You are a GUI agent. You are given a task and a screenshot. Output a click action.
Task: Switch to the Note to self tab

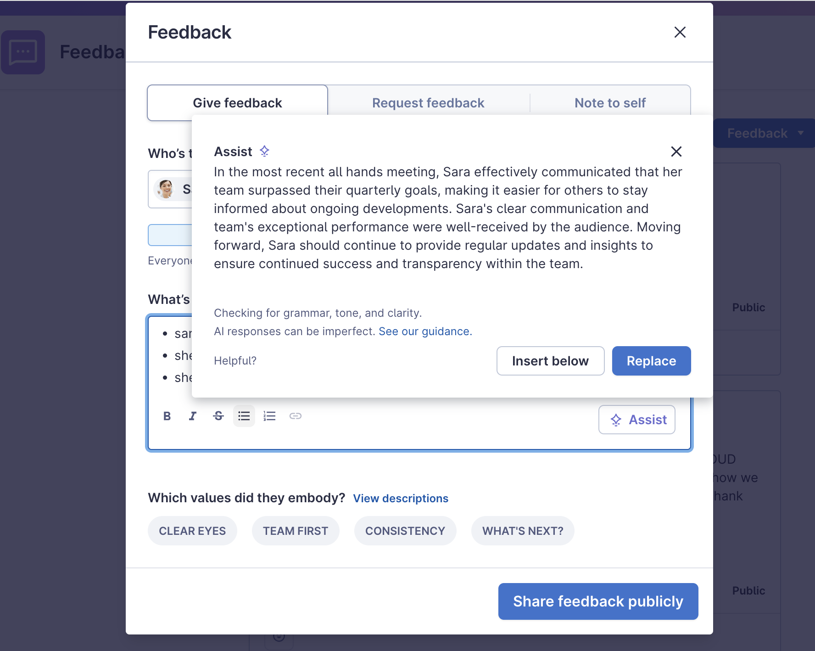click(x=610, y=102)
